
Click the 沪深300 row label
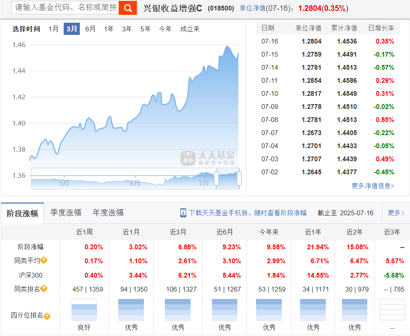(x=31, y=275)
